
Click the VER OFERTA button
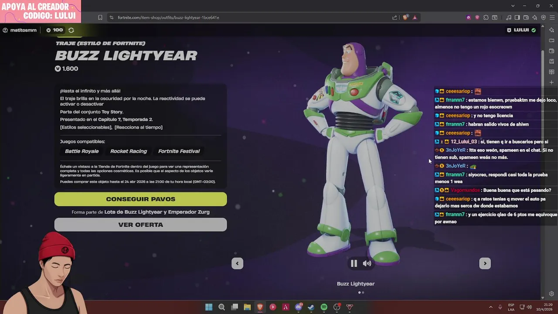(140, 225)
